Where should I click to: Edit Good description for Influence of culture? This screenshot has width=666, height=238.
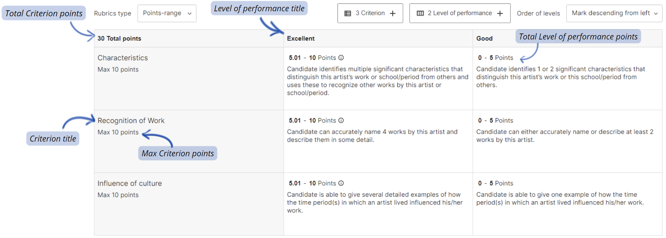[560, 199]
